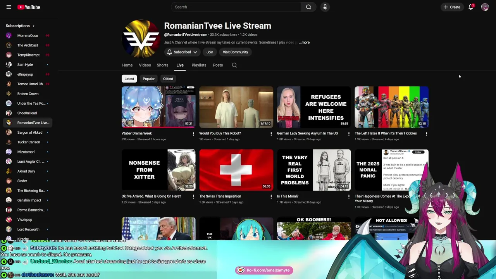Select Lord Rexworth in subscriptions list

tap(28, 229)
